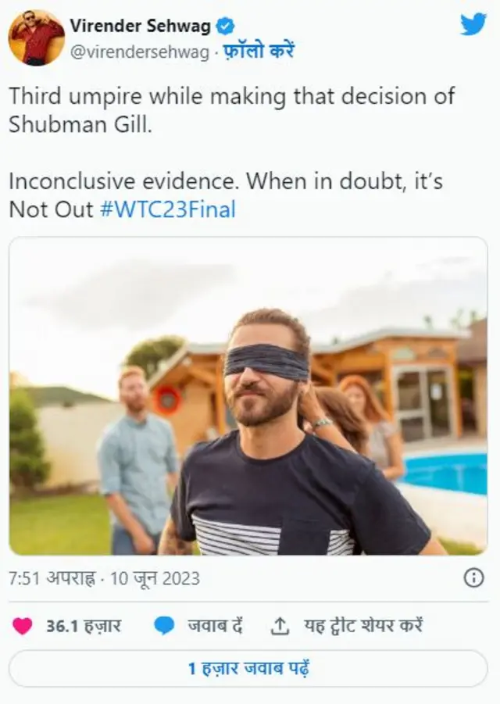Viewport: 500px width, 704px height.
Task: Click the tweet info circle icon
Action: 474,578
